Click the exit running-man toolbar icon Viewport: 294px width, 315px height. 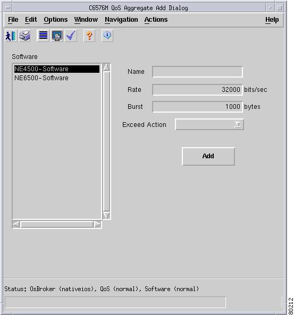(x=11, y=36)
